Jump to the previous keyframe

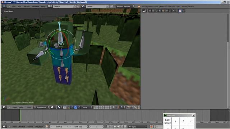[112, 126]
